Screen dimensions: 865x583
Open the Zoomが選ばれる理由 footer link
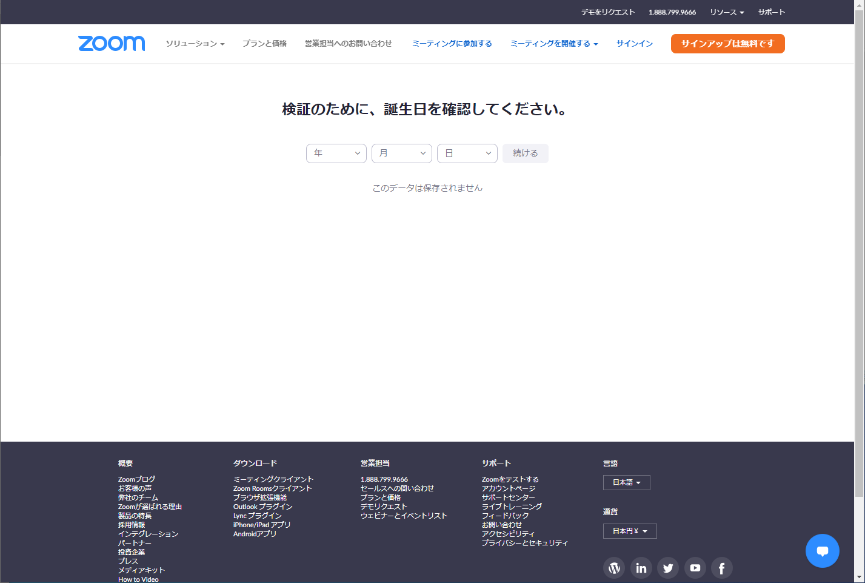pos(150,507)
